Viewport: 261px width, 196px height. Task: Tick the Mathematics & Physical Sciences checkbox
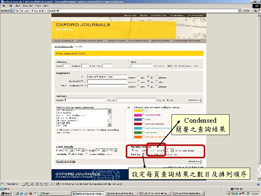(x=143, y=128)
